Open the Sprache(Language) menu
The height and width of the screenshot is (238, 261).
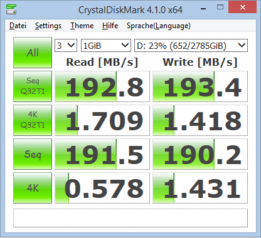(x=159, y=26)
